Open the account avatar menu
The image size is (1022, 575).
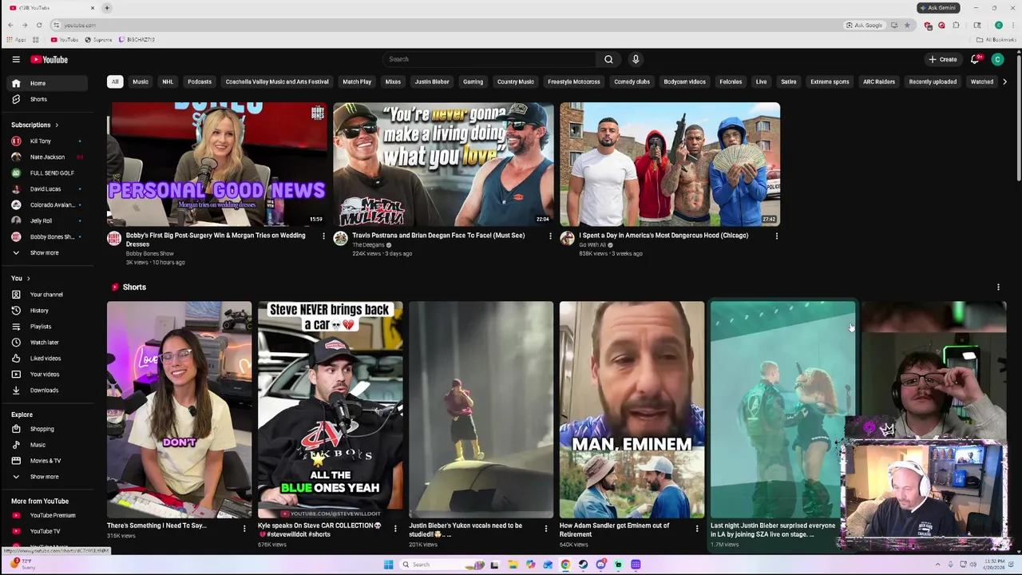[x=997, y=59]
